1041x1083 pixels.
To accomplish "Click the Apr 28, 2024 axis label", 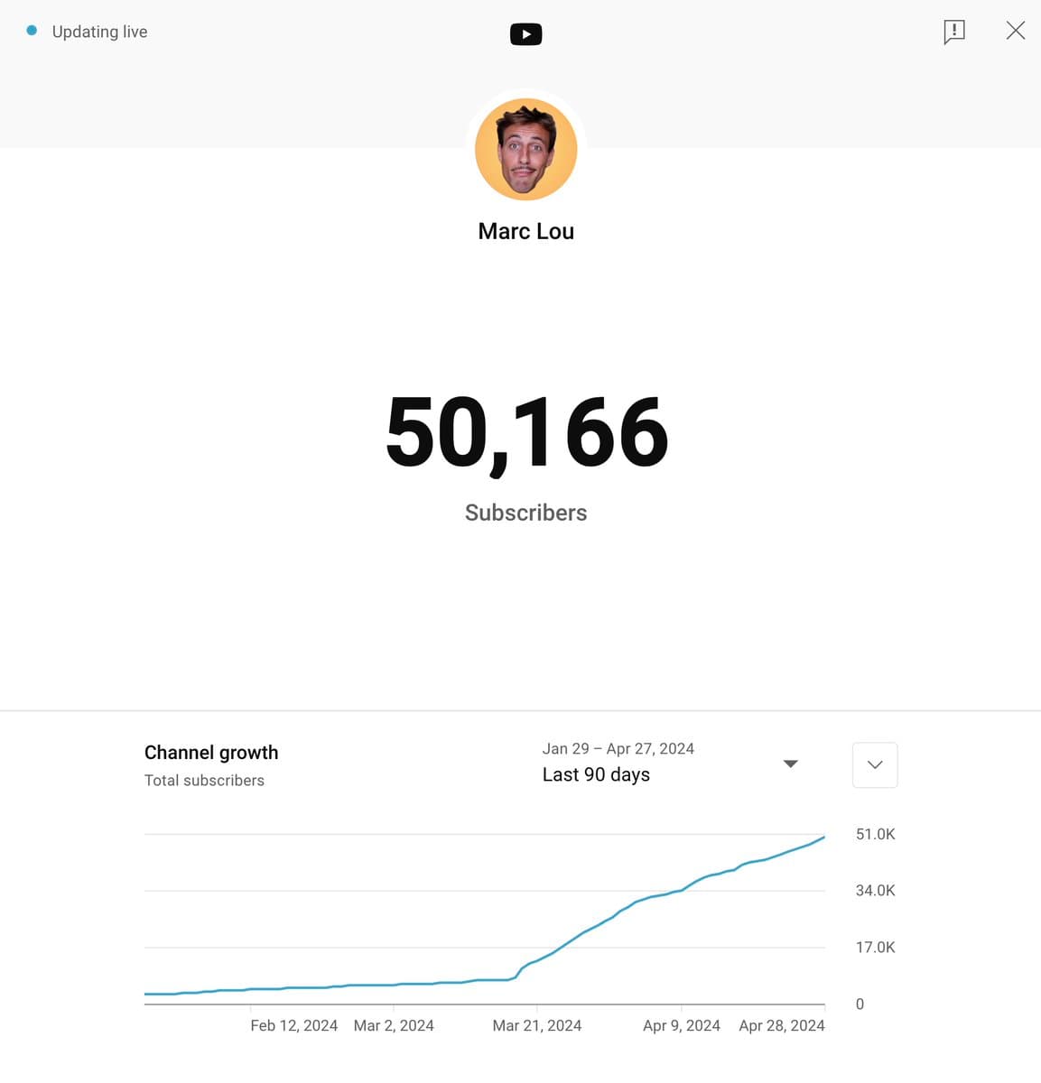I will pyautogui.click(x=782, y=1026).
